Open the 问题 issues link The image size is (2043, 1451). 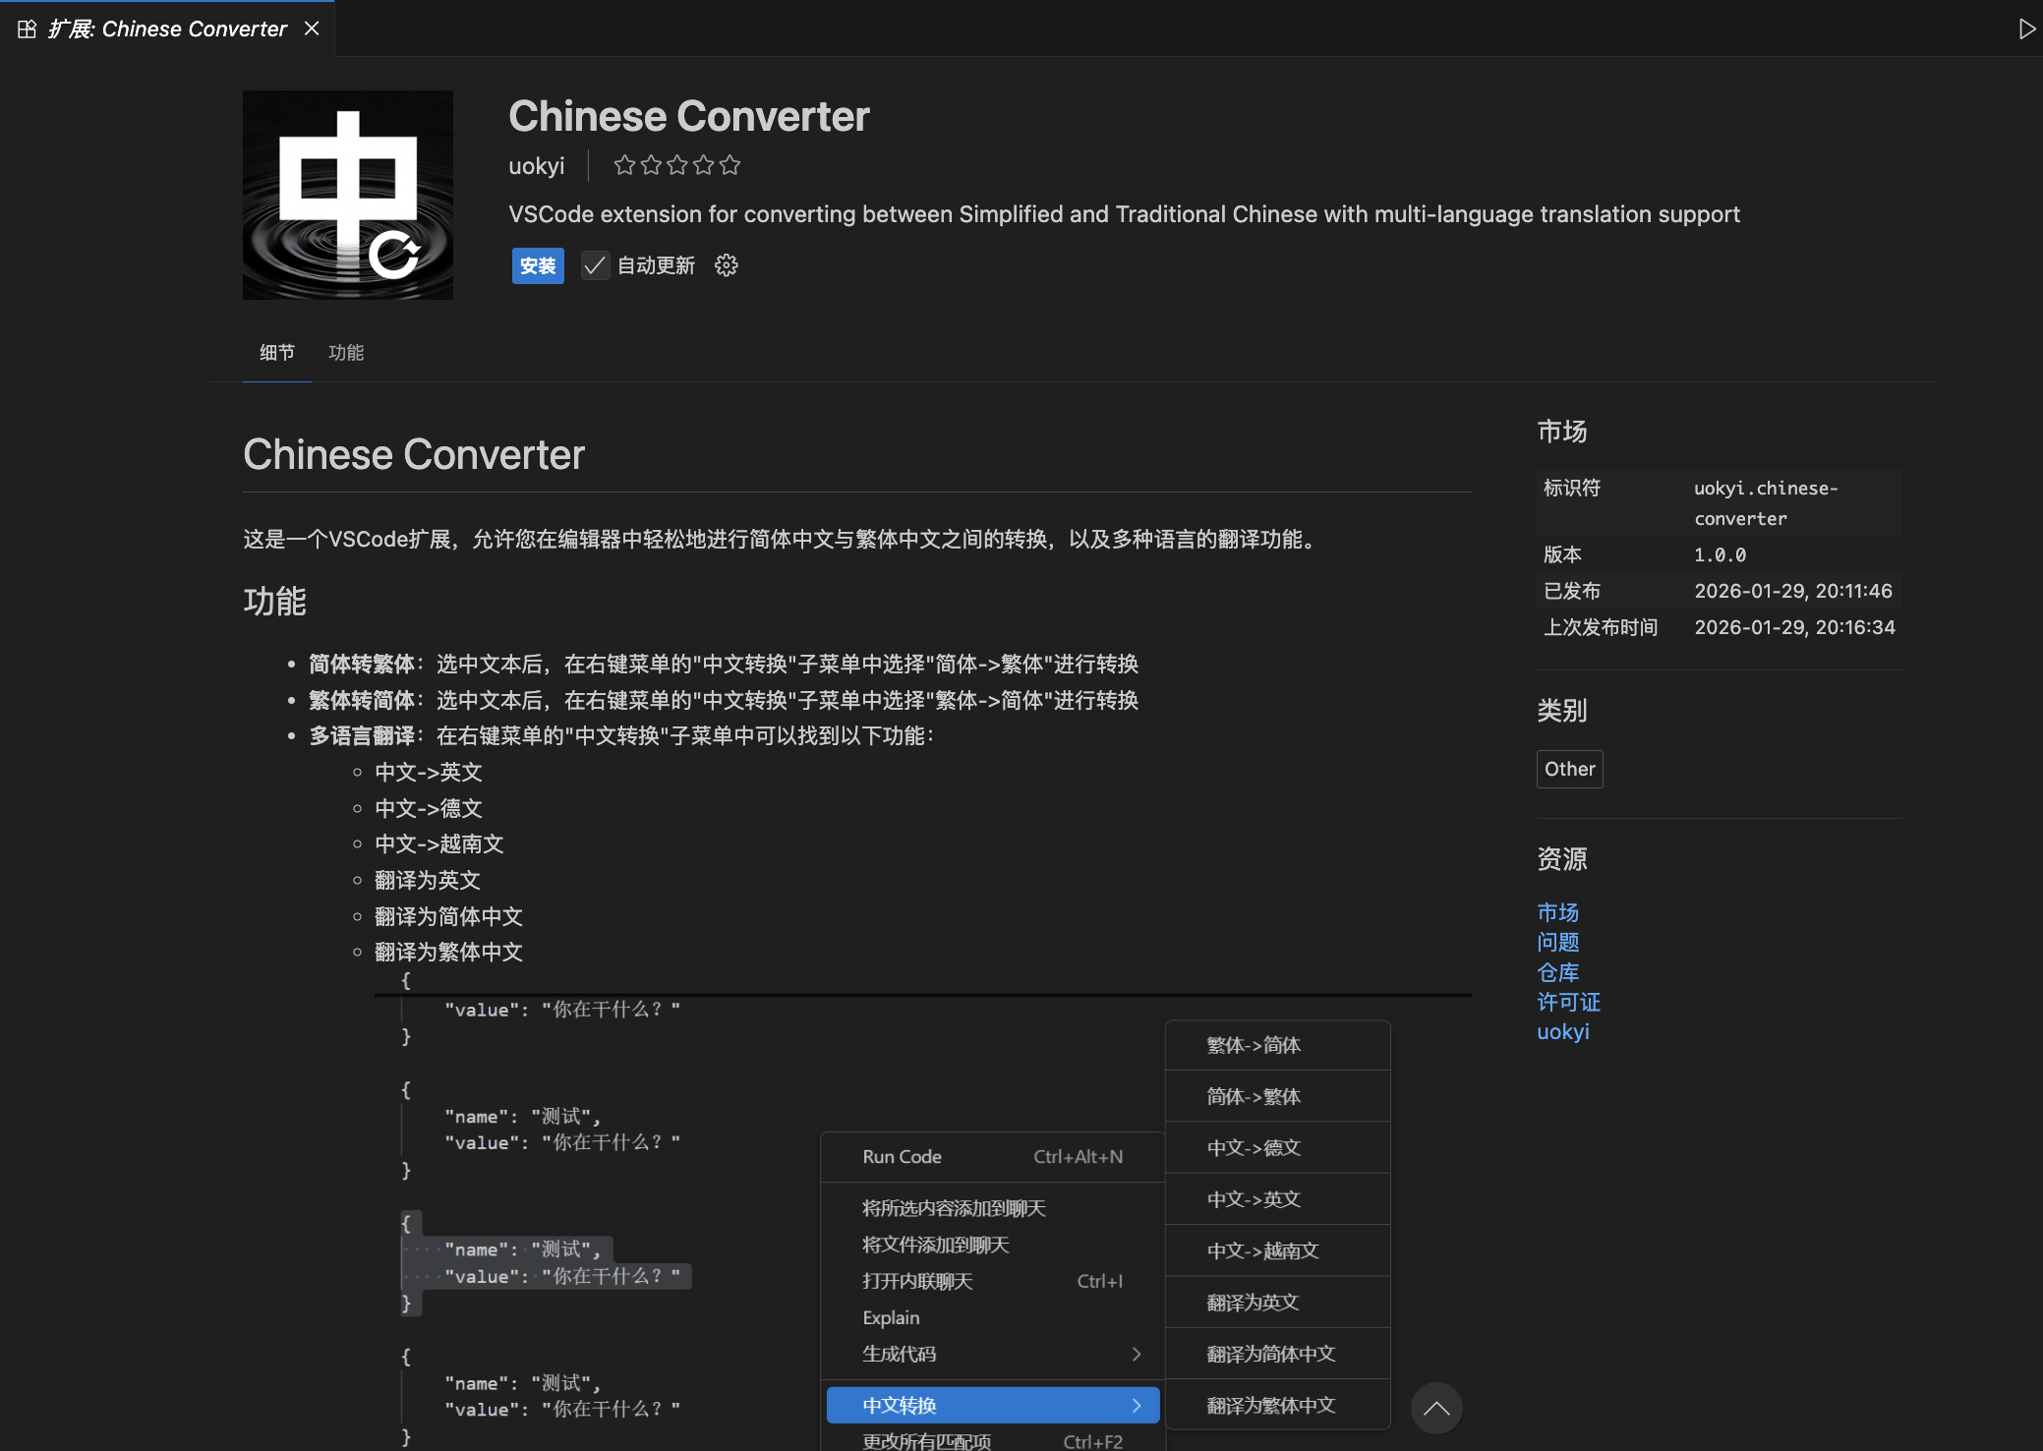[1557, 942]
